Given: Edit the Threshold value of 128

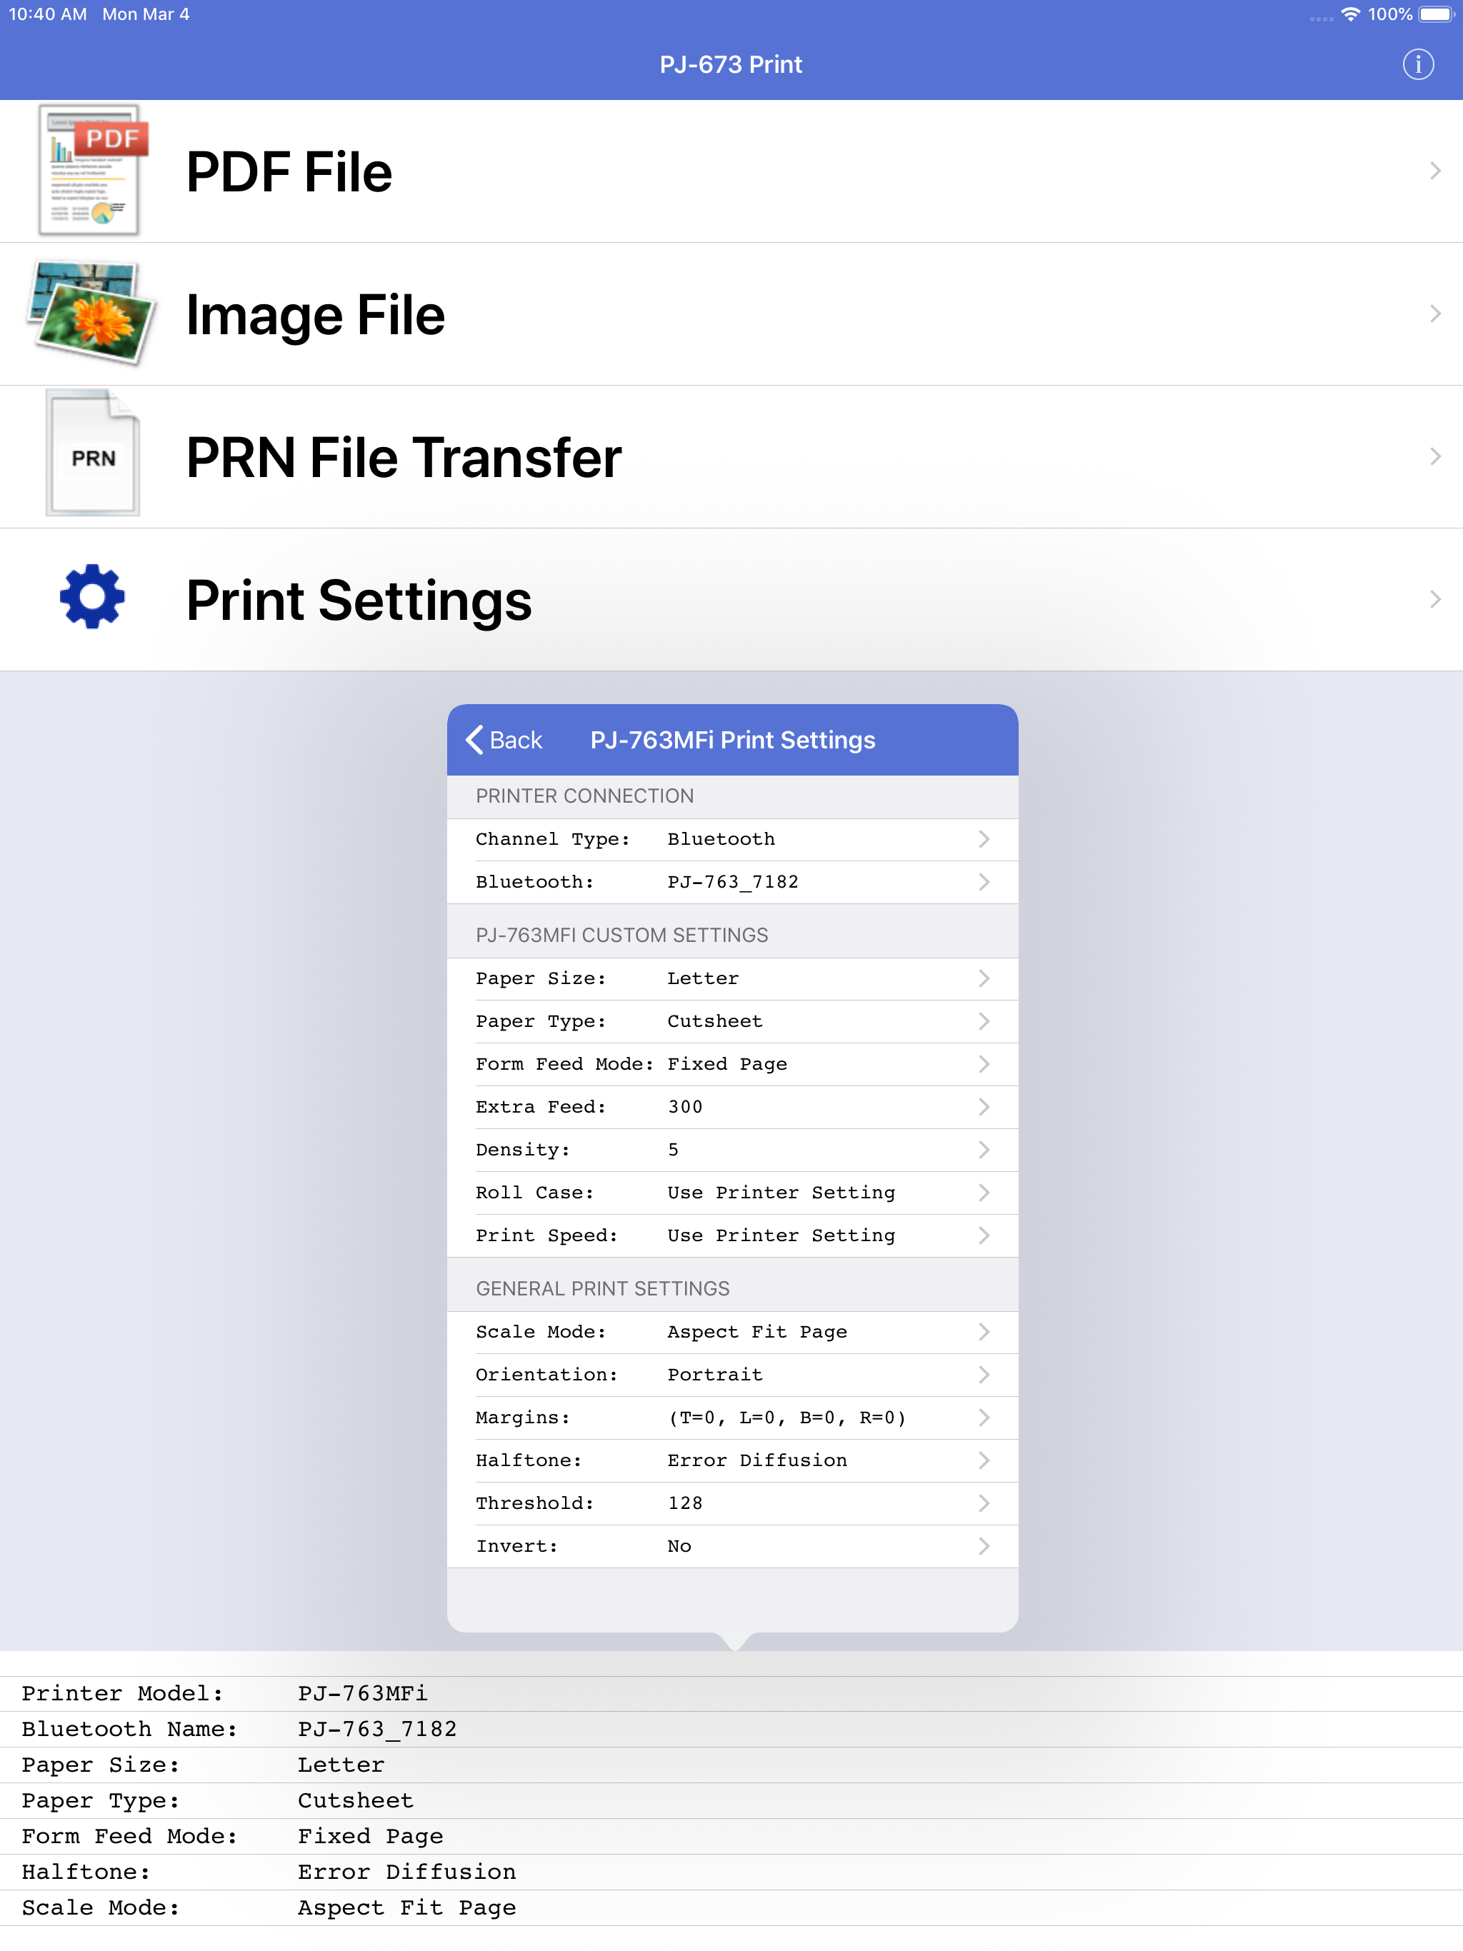Looking at the screenshot, I should coord(732,1503).
